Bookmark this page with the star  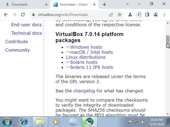coord(120,15)
